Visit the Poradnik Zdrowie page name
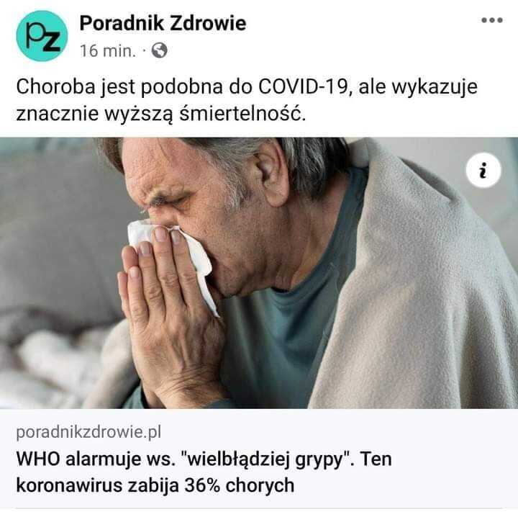This screenshot has width=518, height=512. [163, 23]
